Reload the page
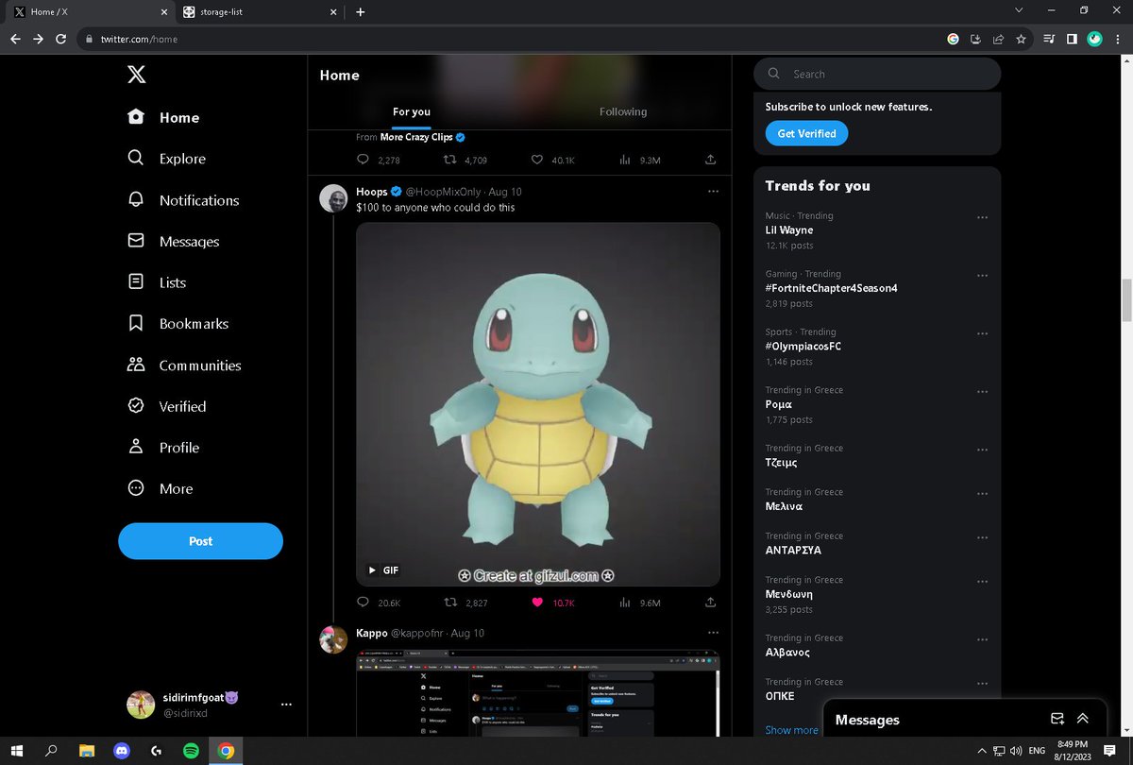 (61, 39)
